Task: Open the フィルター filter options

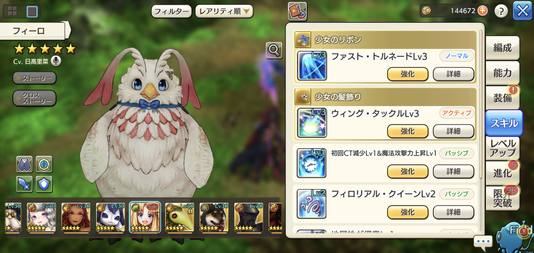Action: (172, 11)
